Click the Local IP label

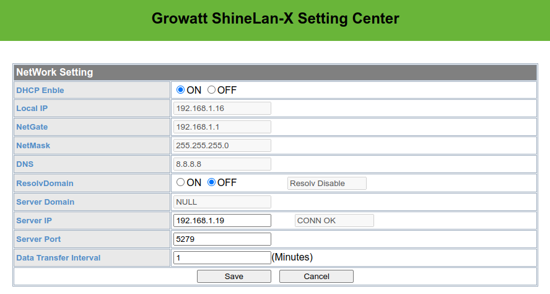click(x=32, y=108)
